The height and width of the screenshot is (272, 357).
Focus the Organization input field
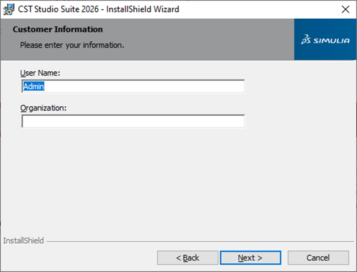pyautogui.click(x=133, y=122)
